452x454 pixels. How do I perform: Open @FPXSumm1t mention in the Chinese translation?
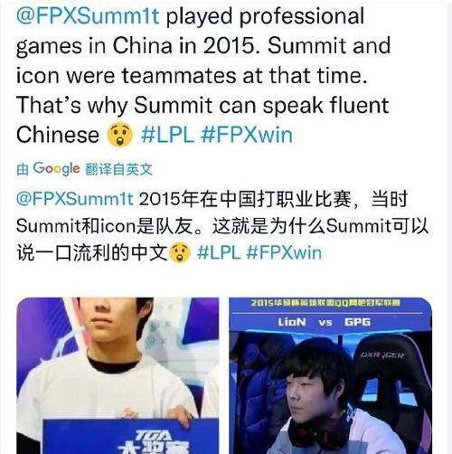75,199
